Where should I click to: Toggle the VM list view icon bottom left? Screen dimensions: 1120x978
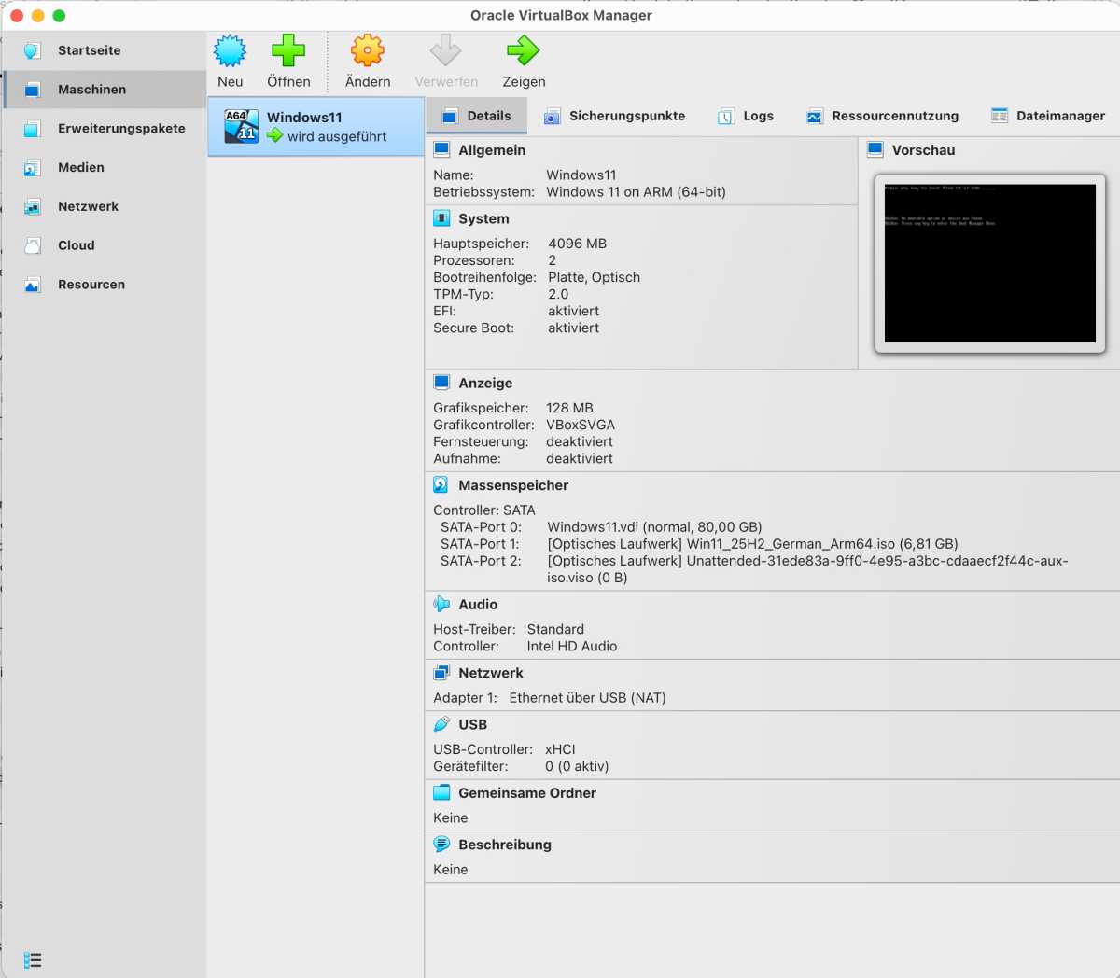[x=34, y=959]
